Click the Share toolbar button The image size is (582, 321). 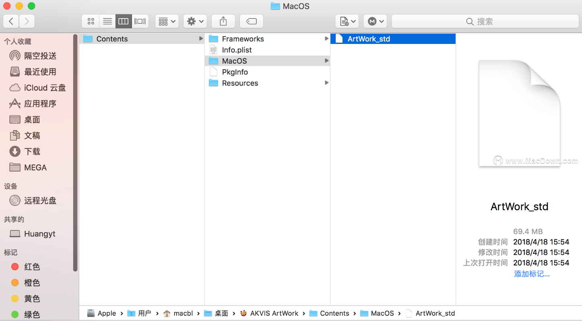pyautogui.click(x=223, y=21)
